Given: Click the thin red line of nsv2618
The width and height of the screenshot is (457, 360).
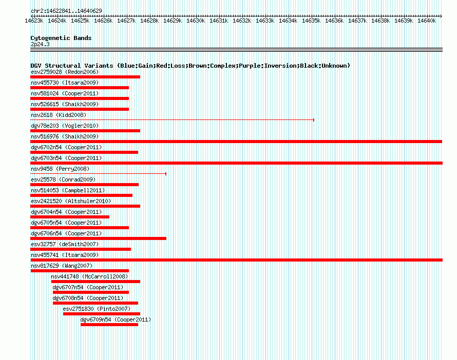Looking at the screenshot, I should (x=172, y=120).
